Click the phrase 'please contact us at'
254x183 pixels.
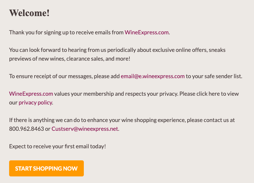point(211,120)
